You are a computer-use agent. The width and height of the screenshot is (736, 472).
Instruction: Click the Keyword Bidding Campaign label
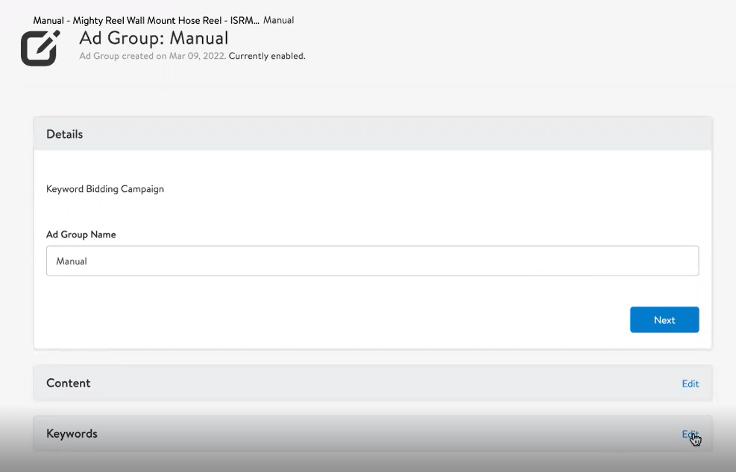coord(104,188)
